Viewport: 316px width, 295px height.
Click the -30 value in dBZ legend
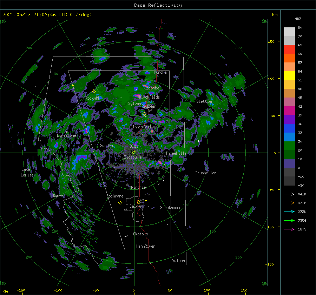tap(301, 185)
